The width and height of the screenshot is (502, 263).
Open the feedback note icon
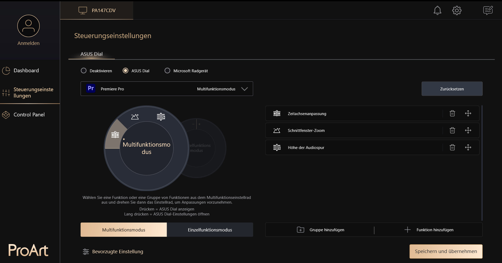tap(488, 11)
